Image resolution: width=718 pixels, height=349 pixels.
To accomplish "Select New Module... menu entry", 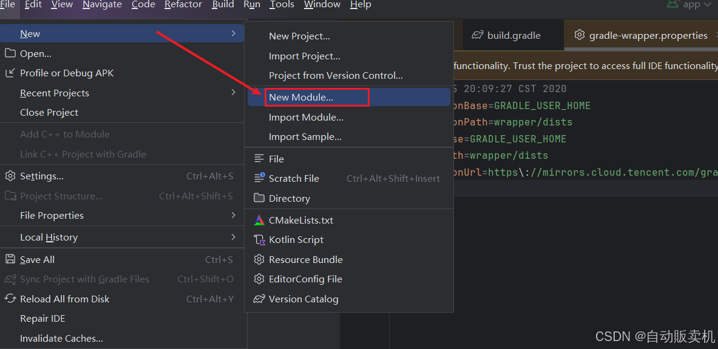I will tap(349, 97).
